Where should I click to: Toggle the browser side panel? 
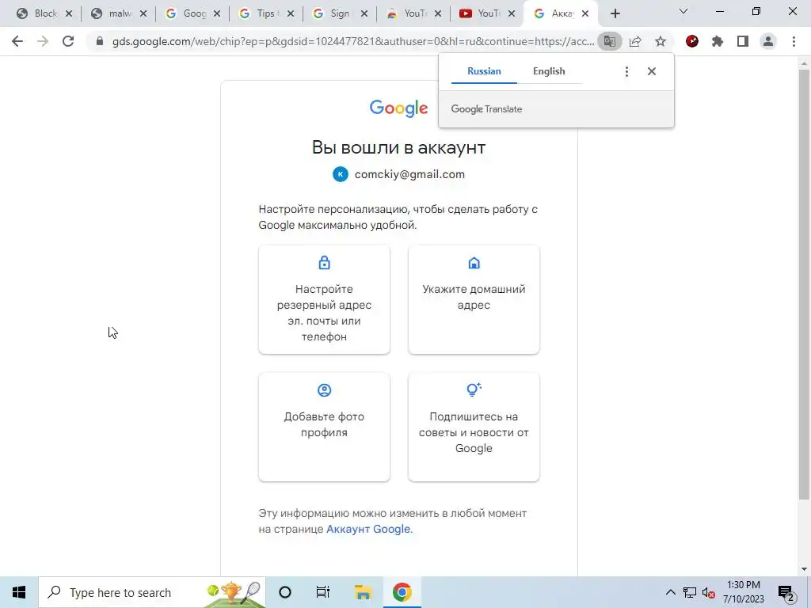[743, 41]
